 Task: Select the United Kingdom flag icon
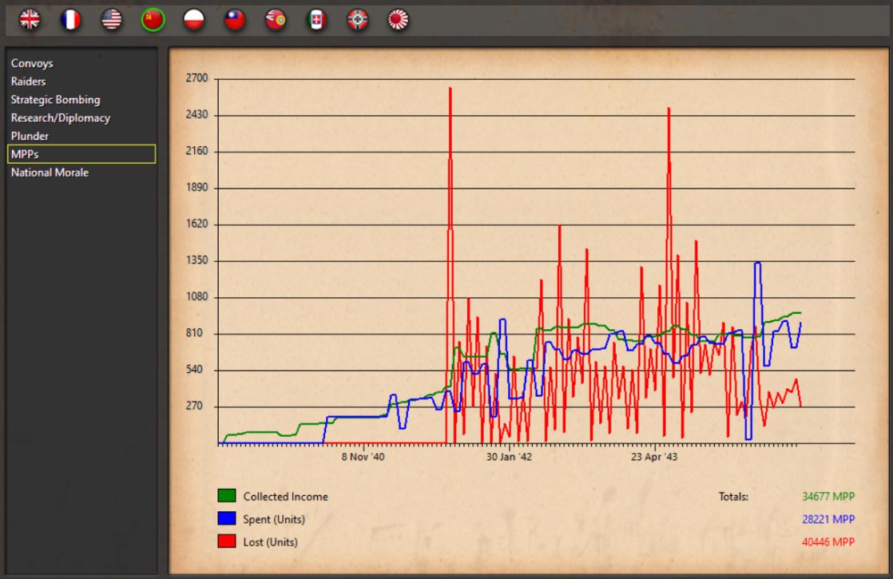pyautogui.click(x=30, y=19)
